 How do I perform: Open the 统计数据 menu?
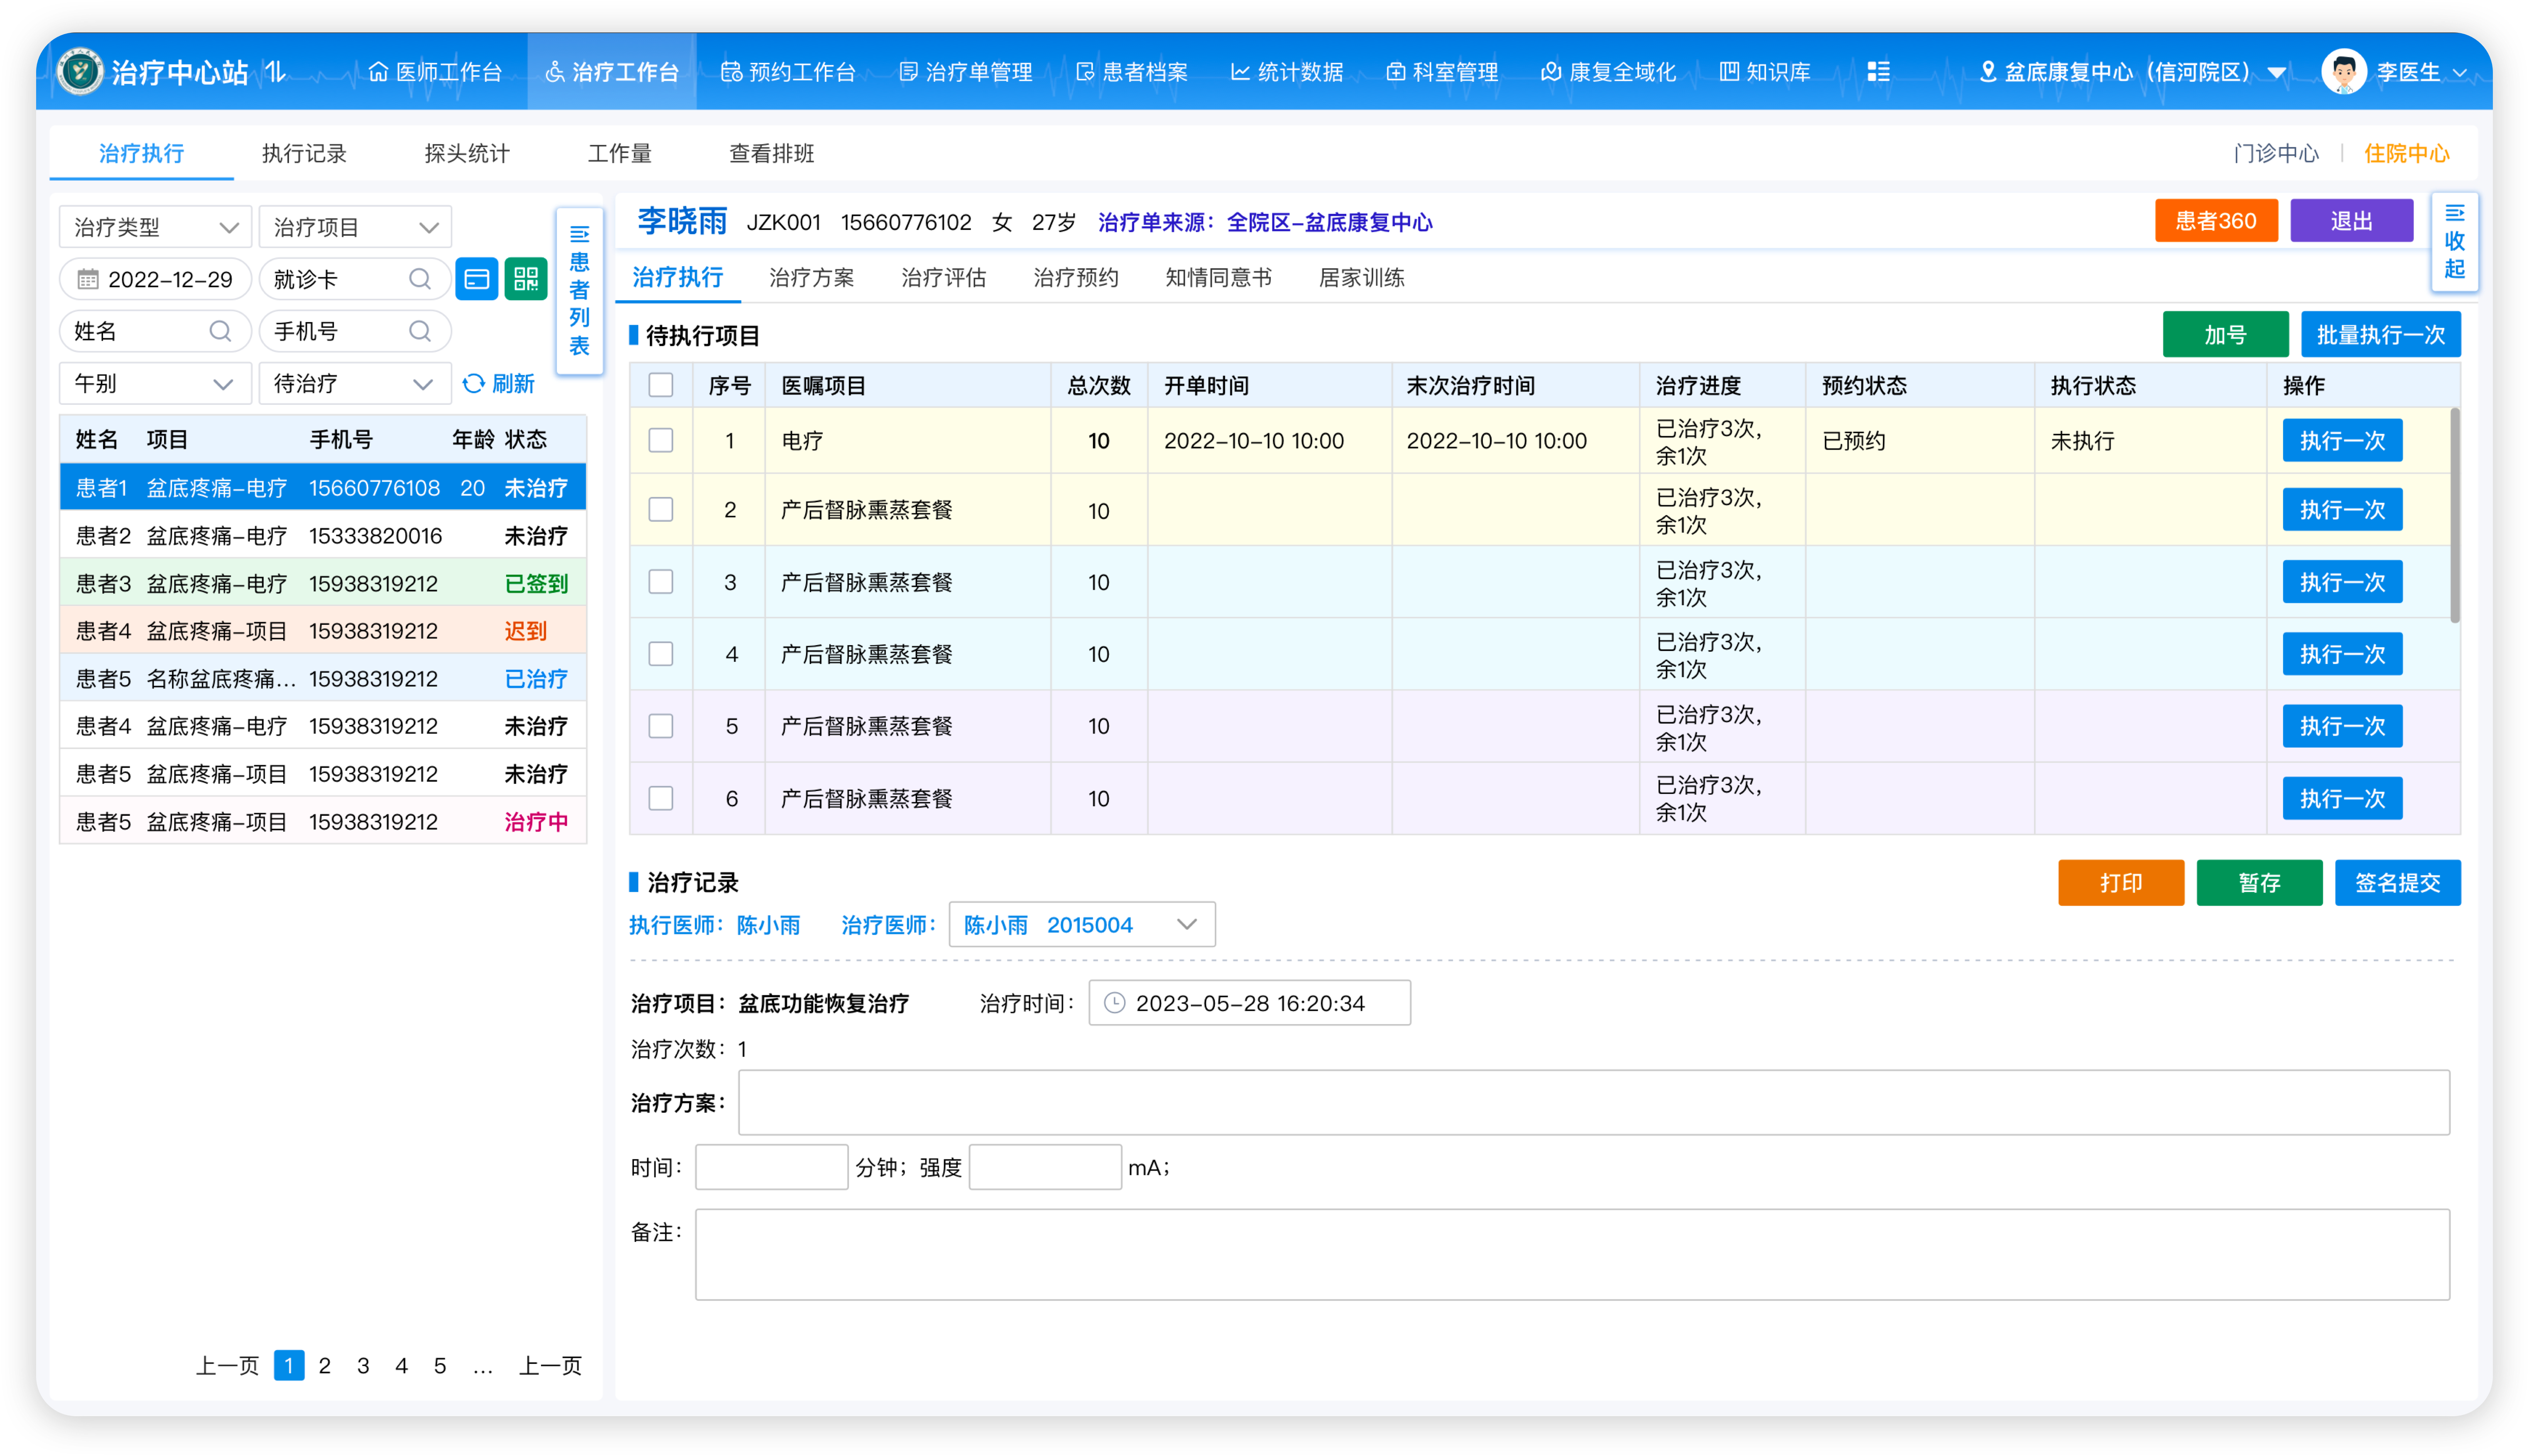(1286, 71)
